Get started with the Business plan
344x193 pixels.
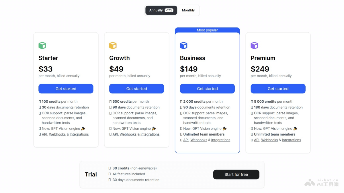coord(207,89)
